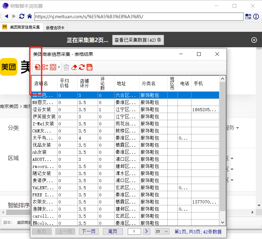
Task: Delete selected rows with the trash icon
Action: pyautogui.click(x=66, y=67)
